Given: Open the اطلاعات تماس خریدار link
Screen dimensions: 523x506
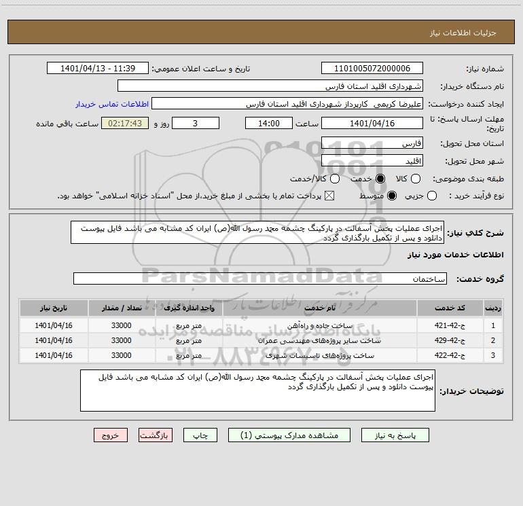Looking at the screenshot, I should click(112, 104).
